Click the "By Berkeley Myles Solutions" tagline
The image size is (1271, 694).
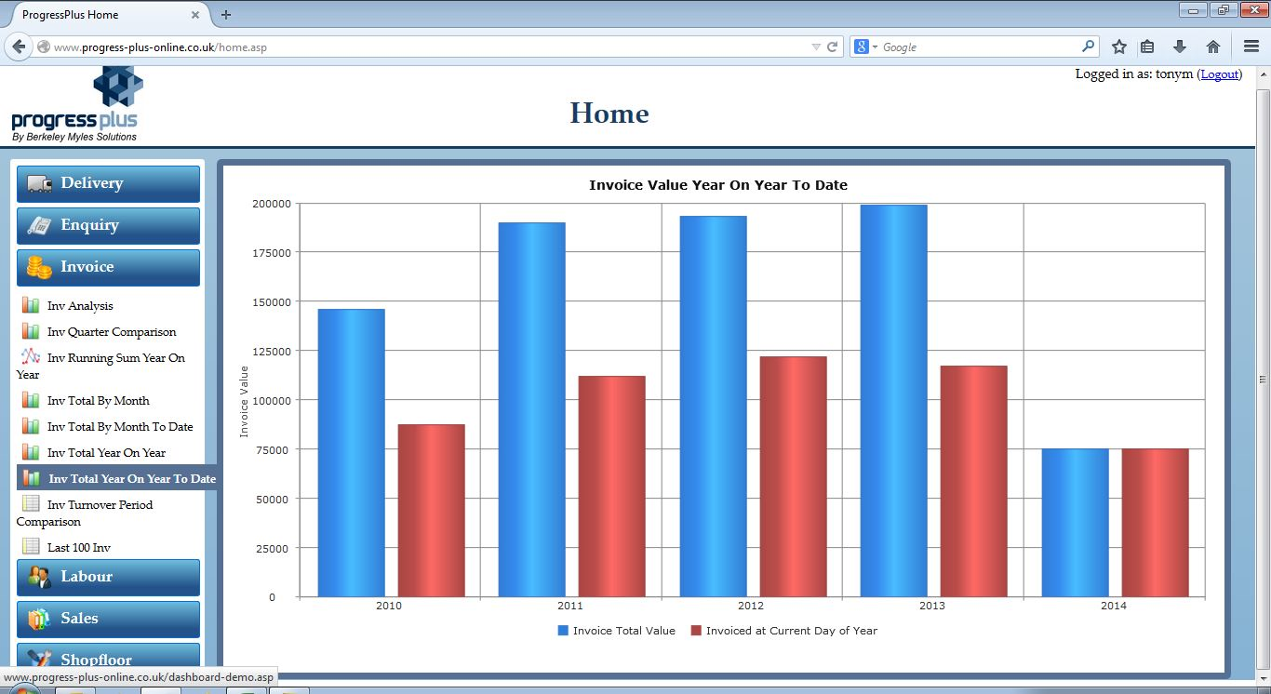tap(74, 137)
